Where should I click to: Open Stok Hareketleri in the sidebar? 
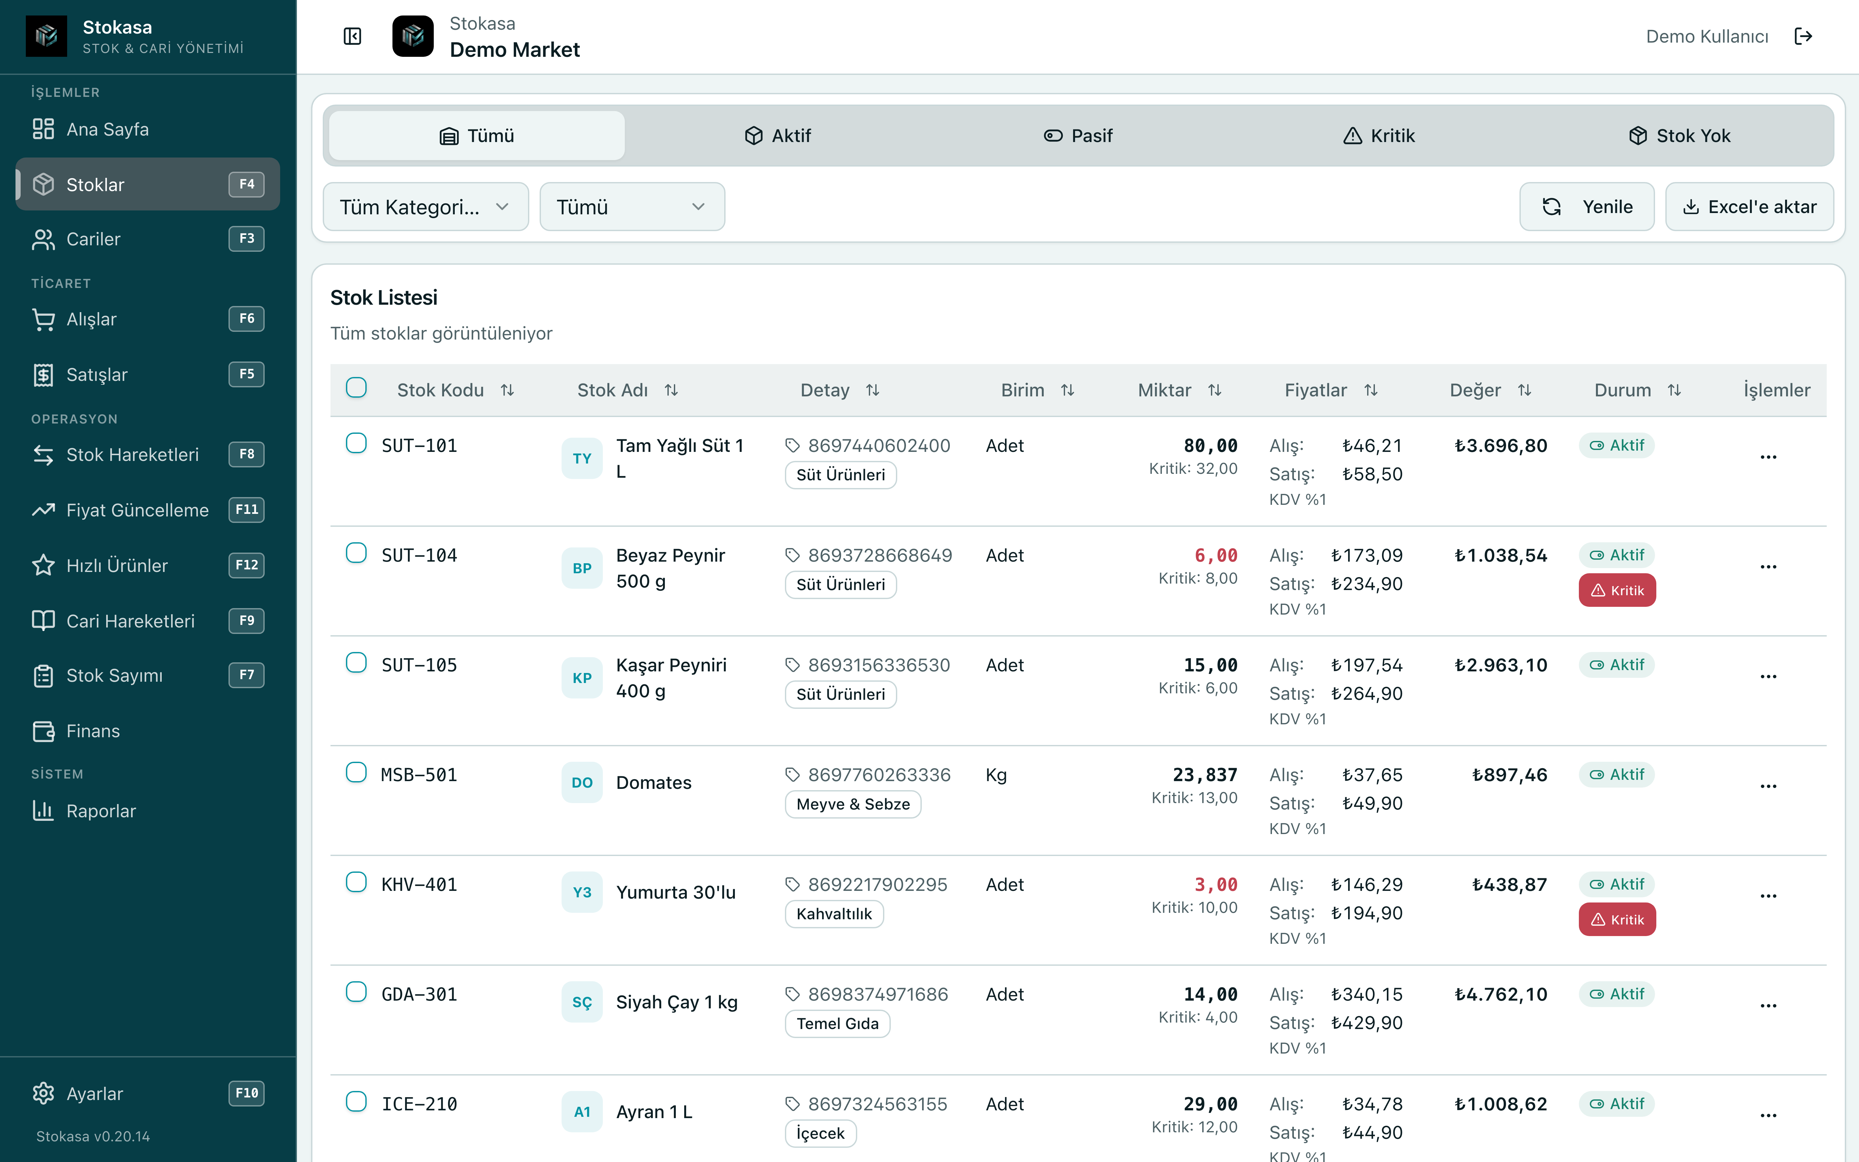pos(147,454)
